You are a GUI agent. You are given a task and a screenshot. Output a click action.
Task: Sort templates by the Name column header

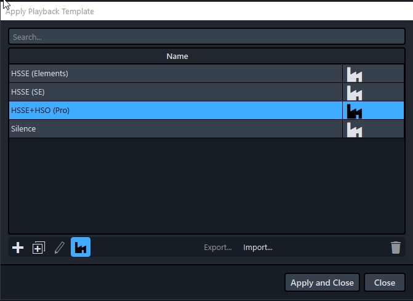coord(177,57)
